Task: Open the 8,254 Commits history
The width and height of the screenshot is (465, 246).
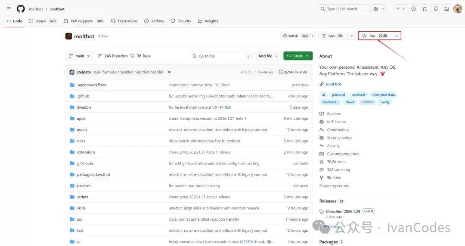Action: [x=293, y=72]
